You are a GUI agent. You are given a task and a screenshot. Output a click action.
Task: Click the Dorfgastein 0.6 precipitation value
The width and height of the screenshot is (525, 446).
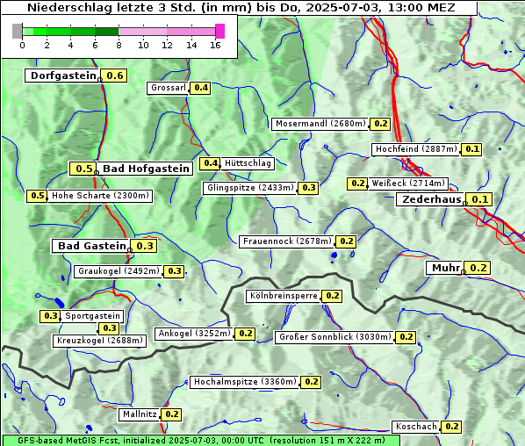click(114, 76)
